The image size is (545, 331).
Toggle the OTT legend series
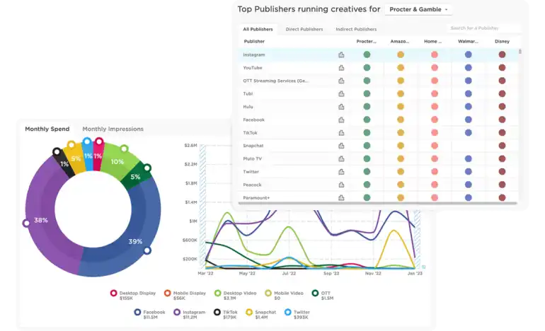tap(323, 295)
